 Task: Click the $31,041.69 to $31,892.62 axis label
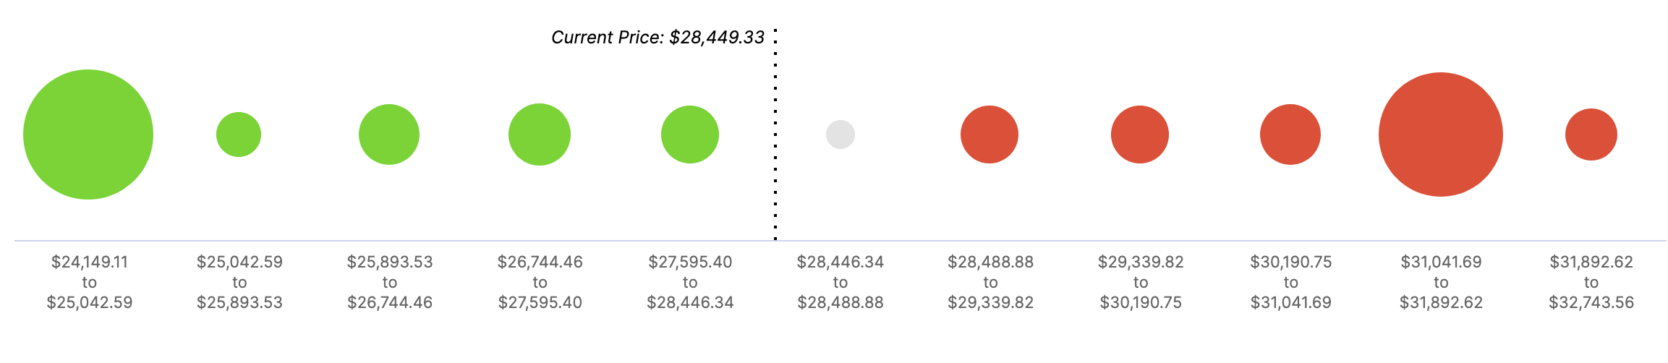1441,282
